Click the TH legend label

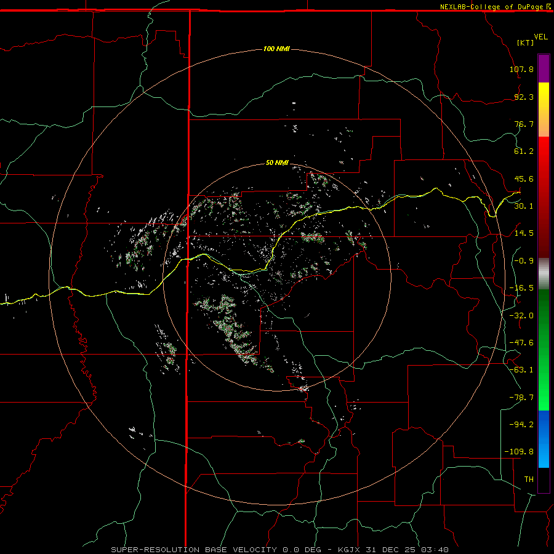pos(529,480)
